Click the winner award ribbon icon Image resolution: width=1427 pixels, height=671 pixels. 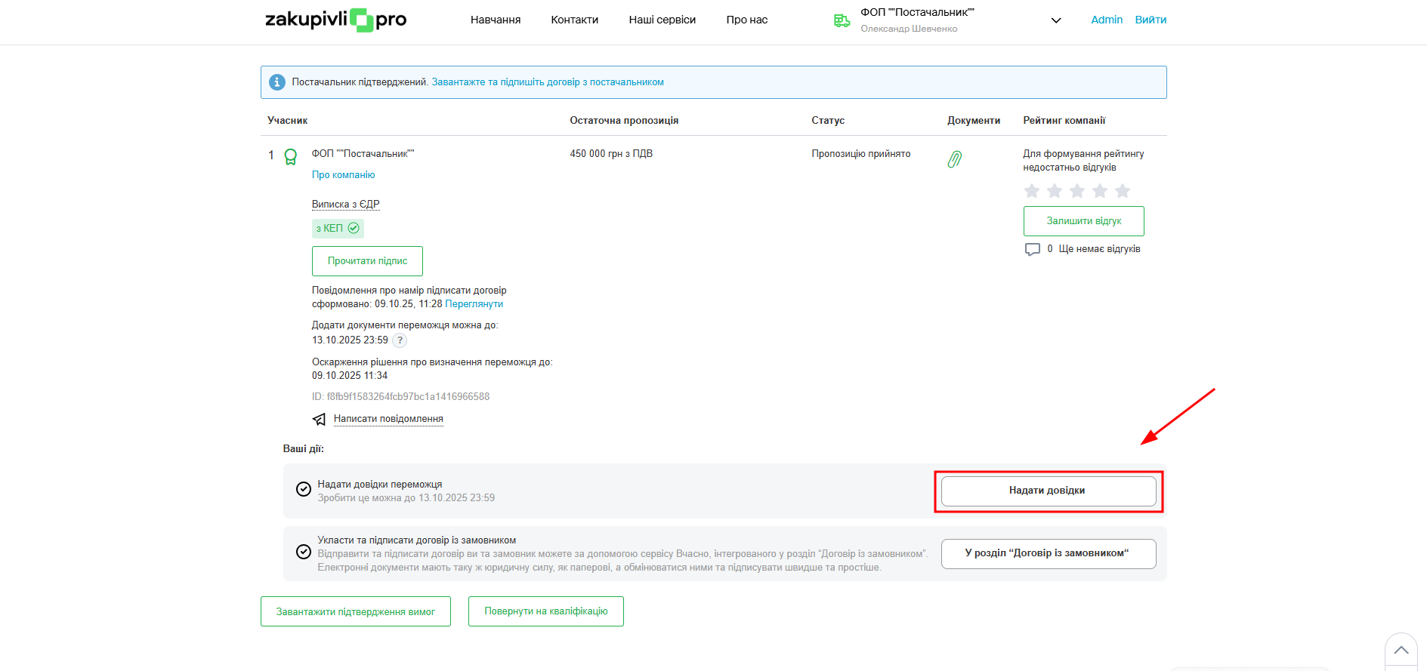pos(290,157)
